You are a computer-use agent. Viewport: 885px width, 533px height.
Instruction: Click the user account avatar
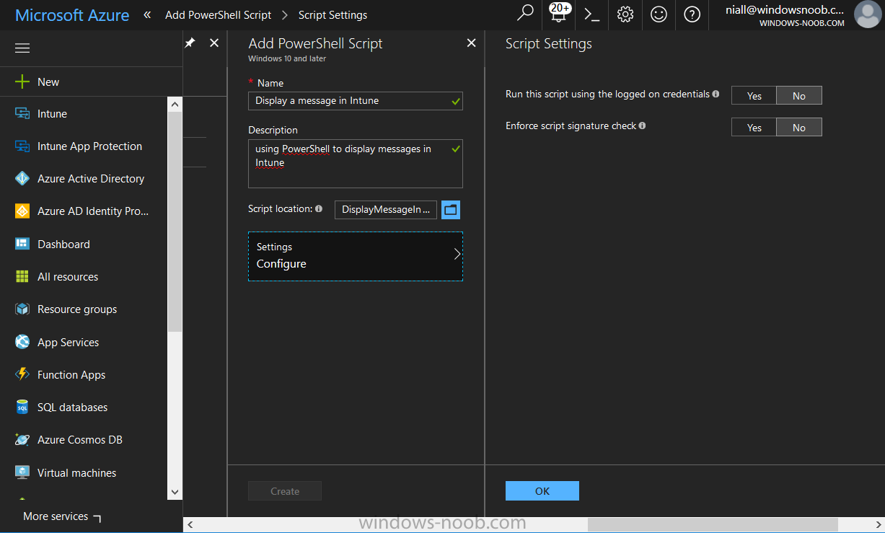[x=867, y=14]
